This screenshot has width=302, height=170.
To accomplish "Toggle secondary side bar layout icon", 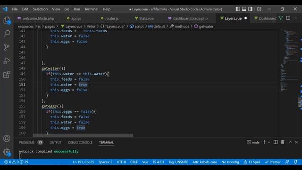I will pyautogui.click(x=250, y=9).
